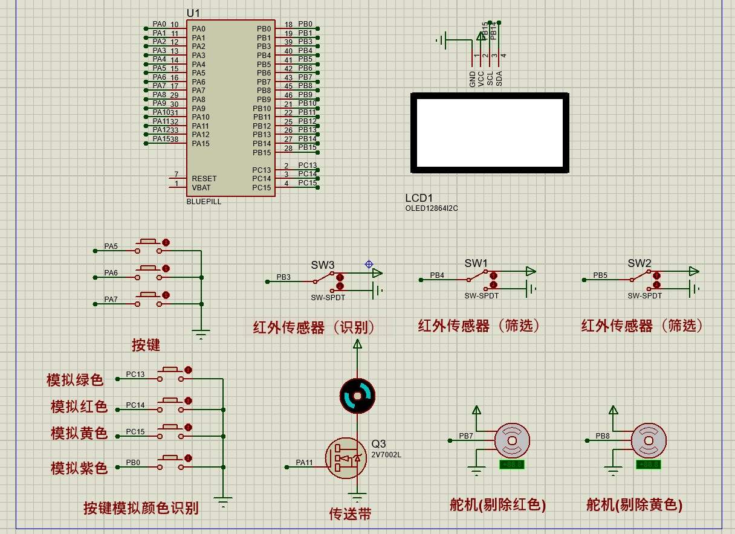The width and height of the screenshot is (735, 534).
Task: Click the ground symbol of the PB7 servo
Action: pyautogui.click(x=477, y=472)
